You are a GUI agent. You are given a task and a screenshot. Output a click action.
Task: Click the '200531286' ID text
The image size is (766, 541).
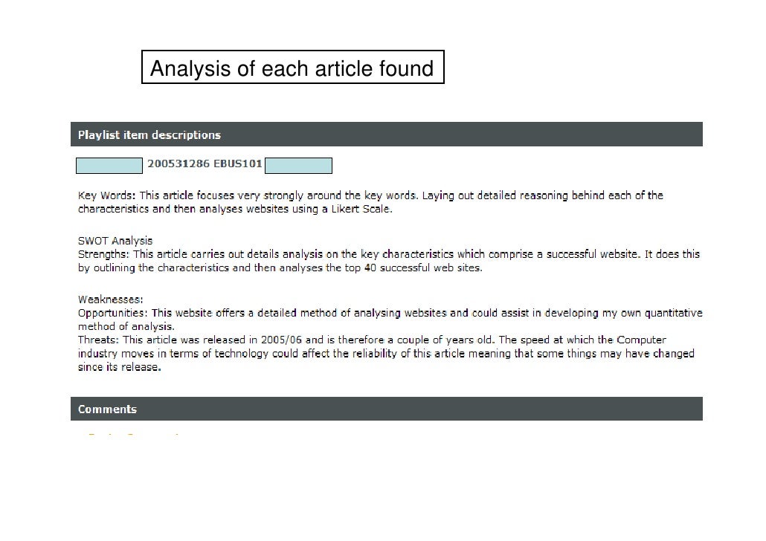(178, 163)
